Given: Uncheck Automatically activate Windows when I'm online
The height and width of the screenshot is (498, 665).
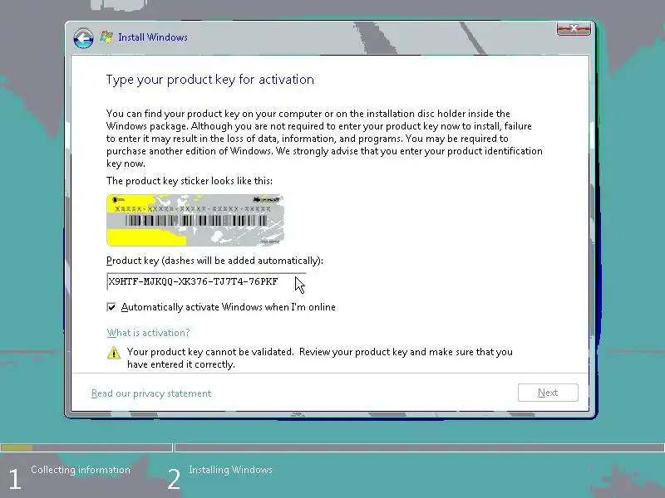Looking at the screenshot, I should tap(111, 307).
